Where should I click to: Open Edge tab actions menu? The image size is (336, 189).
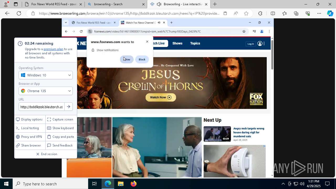[16, 4]
